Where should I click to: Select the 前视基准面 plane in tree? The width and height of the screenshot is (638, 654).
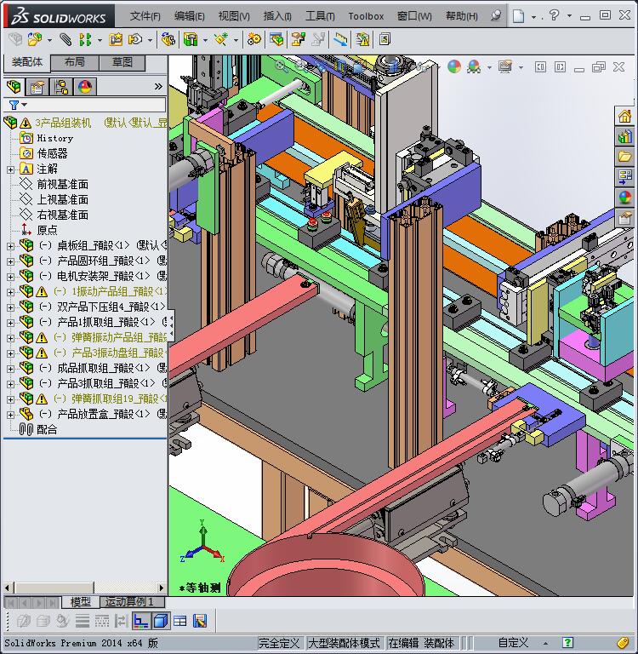pyautogui.click(x=62, y=184)
